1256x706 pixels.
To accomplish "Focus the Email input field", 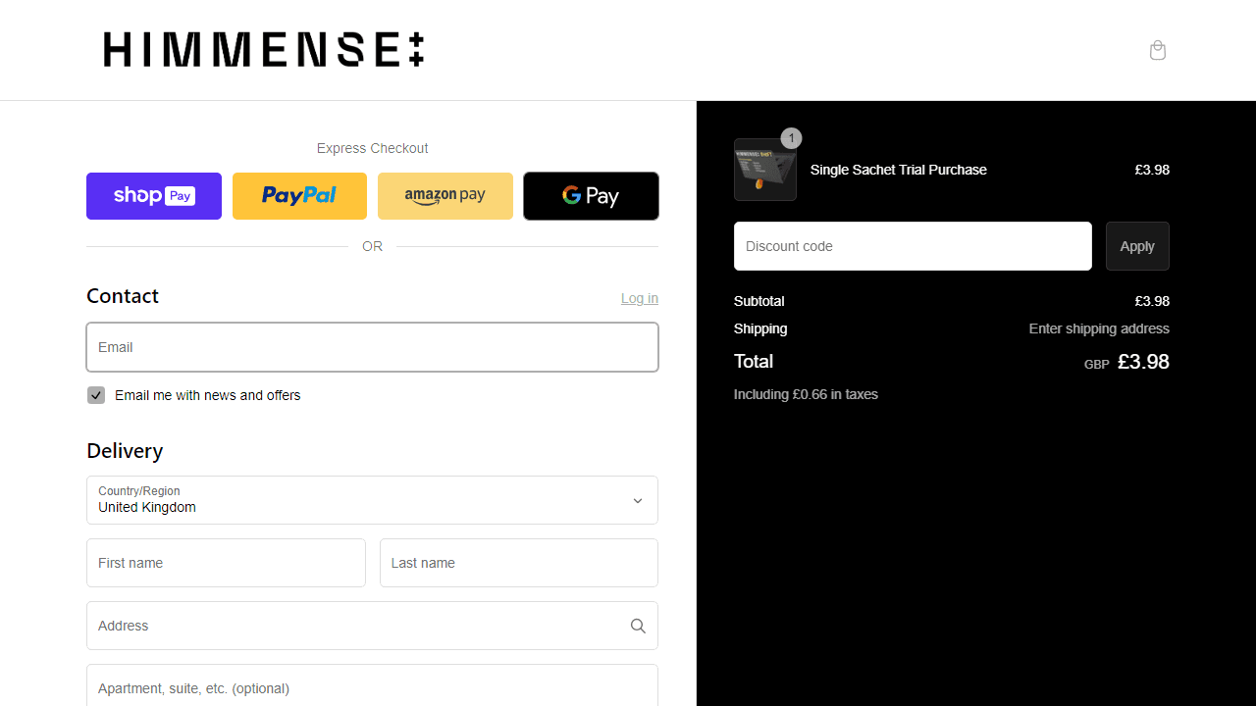I will tap(372, 347).
